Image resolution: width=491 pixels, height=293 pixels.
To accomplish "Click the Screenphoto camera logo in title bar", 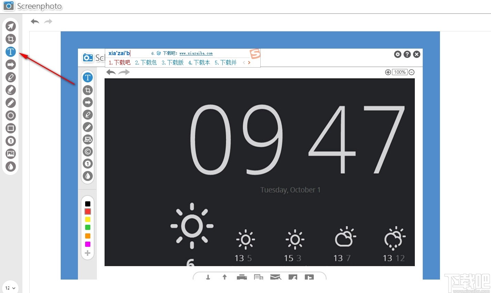I will point(8,6).
